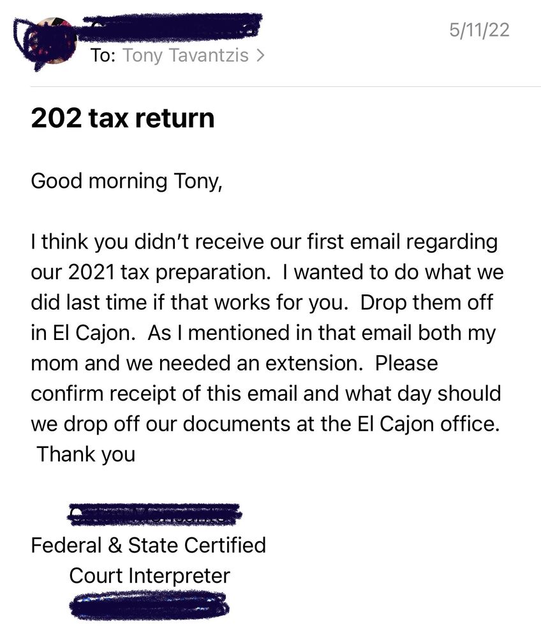Click "2021 tax preparation" in the message
The width and height of the screenshot is (541, 639).
tap(147, 272)
